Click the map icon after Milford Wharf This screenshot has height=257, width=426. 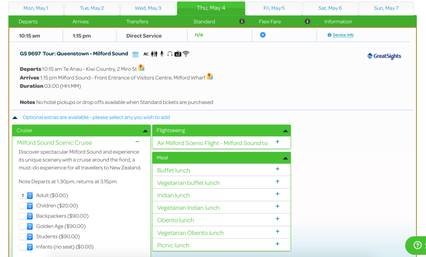(210, 76)
